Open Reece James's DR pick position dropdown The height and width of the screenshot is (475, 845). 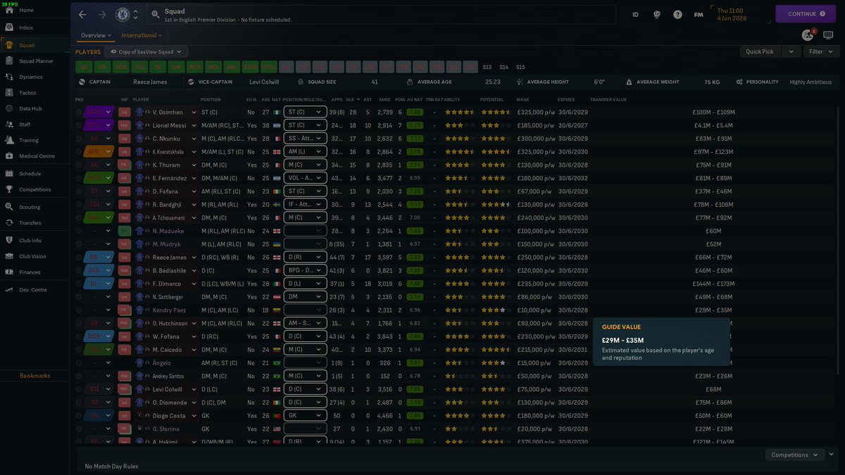(x=99, y=258)
